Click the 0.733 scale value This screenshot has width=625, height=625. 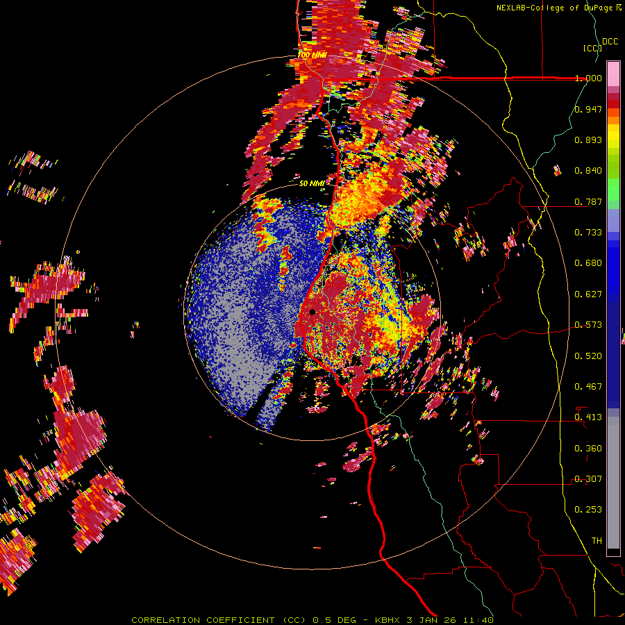point(588,233)
